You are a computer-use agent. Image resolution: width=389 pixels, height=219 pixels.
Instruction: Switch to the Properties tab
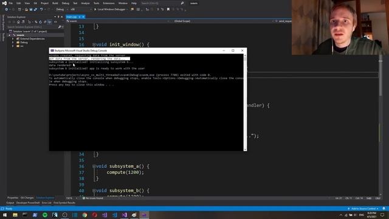[13, 198]
